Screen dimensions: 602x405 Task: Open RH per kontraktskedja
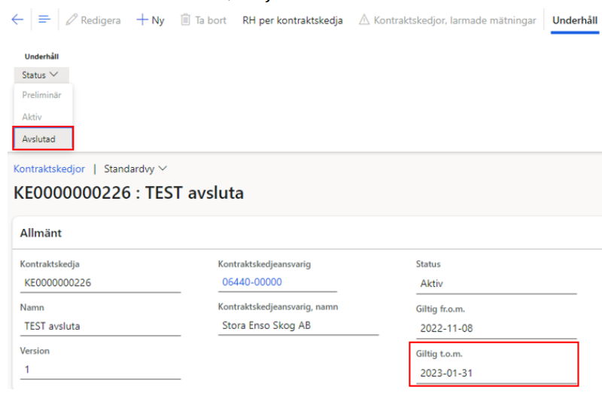[x=292, y=20]
